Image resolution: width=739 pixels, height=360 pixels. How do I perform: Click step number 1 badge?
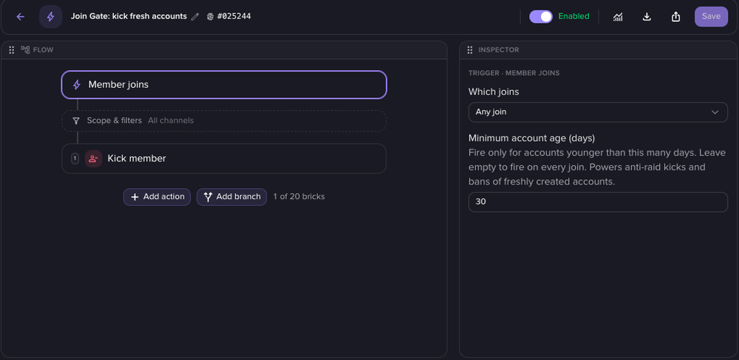pyautogui.click(x=75, y=159)
